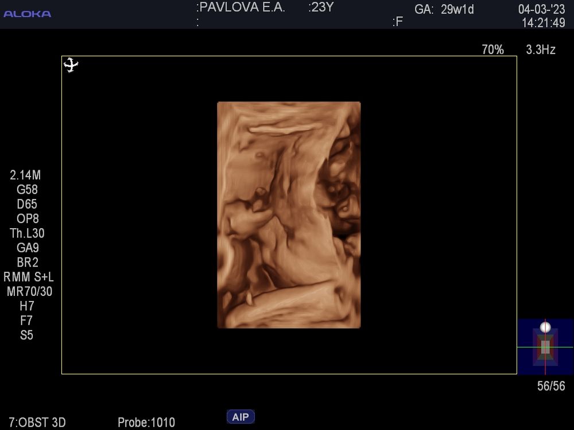Click the D65 dynamic range value
Screen dimensions: 574x430
27,204
